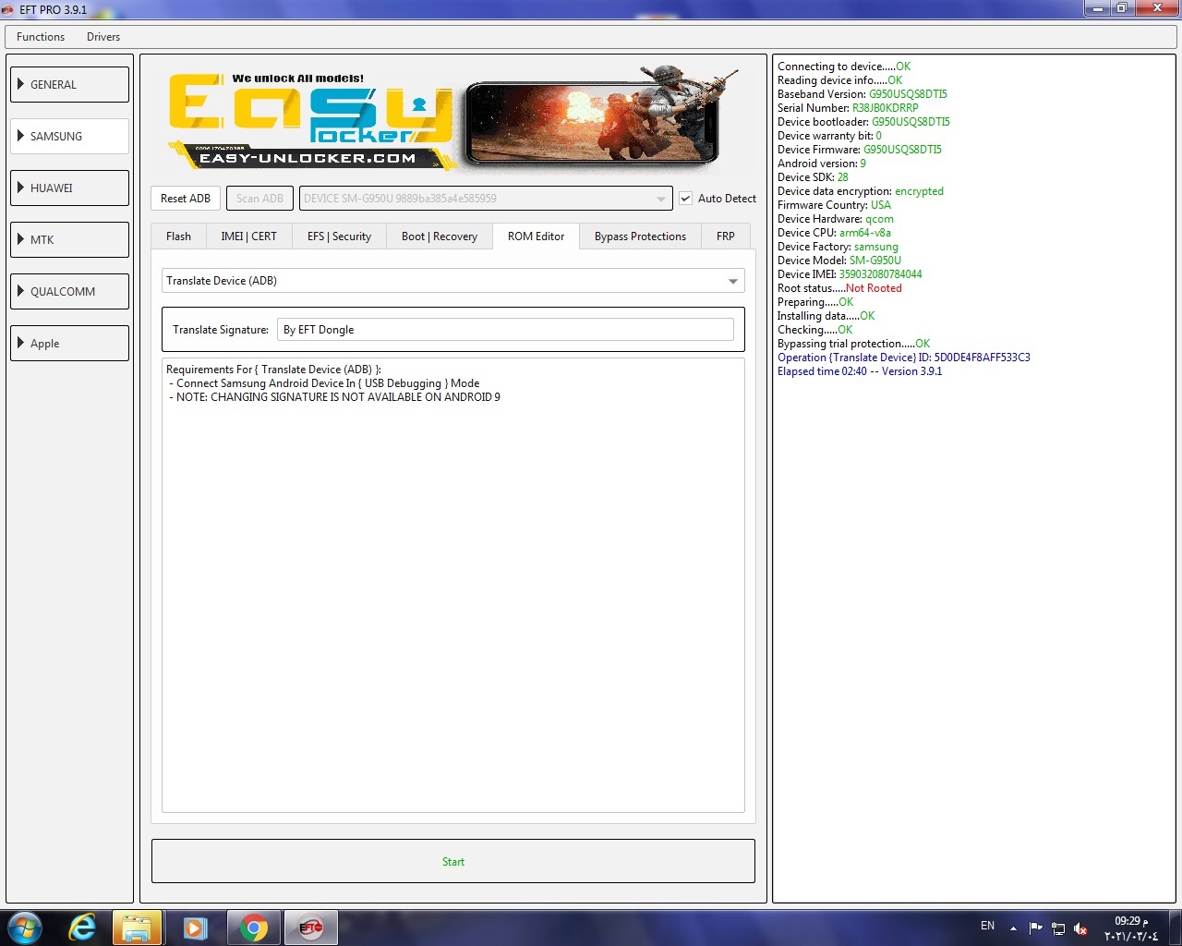The image size is (1182, 946).
Task: Click the muted volume tray icon
Action: pyautogui.click(x=1079, y=928)
